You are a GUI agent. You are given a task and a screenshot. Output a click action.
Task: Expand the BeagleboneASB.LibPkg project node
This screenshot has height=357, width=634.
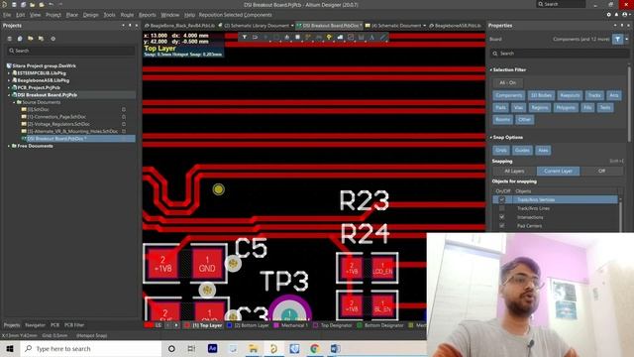pyautogui.click(x=9, y=80)
